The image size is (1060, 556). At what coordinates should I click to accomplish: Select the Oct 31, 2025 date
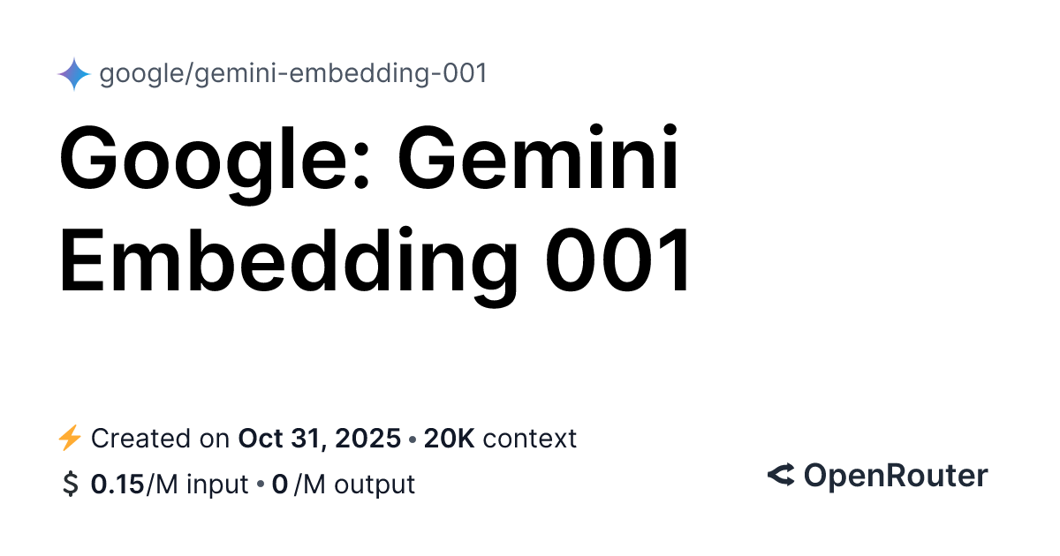tap(319, 438)
